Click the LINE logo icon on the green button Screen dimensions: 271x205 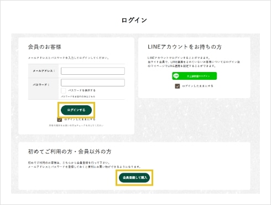click(176, 76)
